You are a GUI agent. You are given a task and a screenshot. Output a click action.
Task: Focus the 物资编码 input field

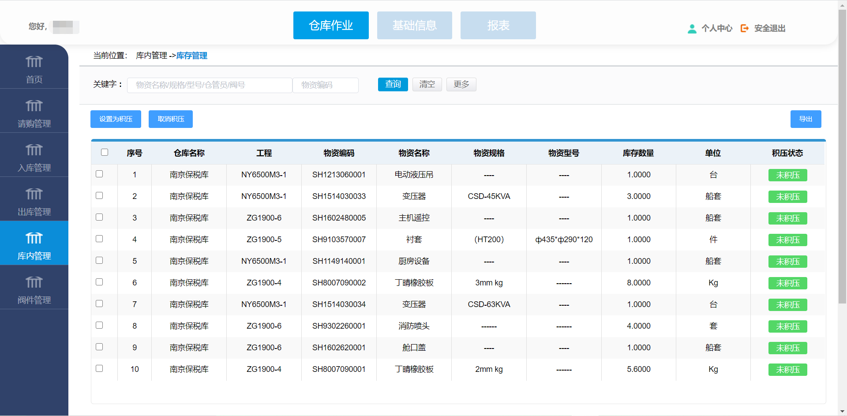(326, 85)
